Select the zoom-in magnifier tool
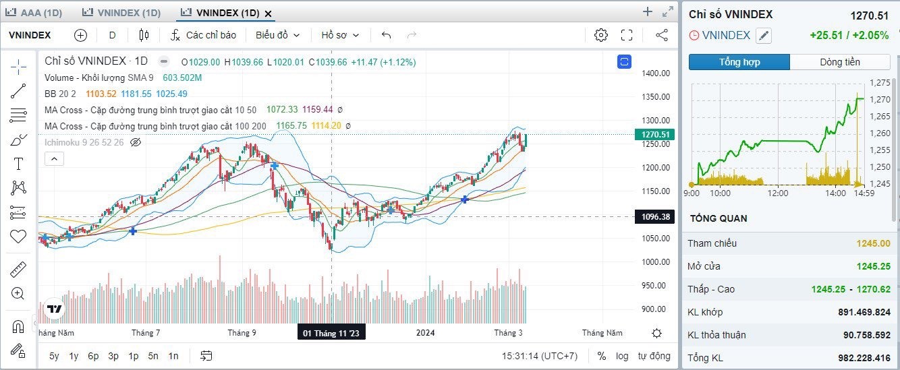This screenshot has width=900, height=370. tap(18, 293)
